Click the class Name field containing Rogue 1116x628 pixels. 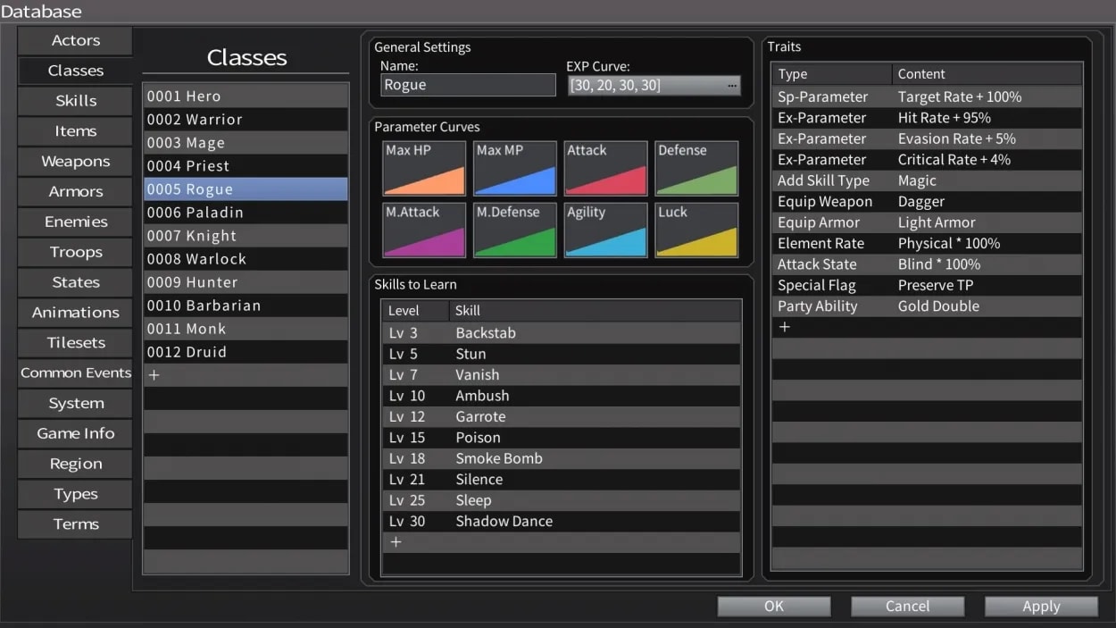click(468, 86)
